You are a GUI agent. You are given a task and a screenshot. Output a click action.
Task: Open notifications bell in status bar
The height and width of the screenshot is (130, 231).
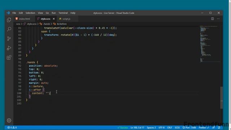pos(219,127)
